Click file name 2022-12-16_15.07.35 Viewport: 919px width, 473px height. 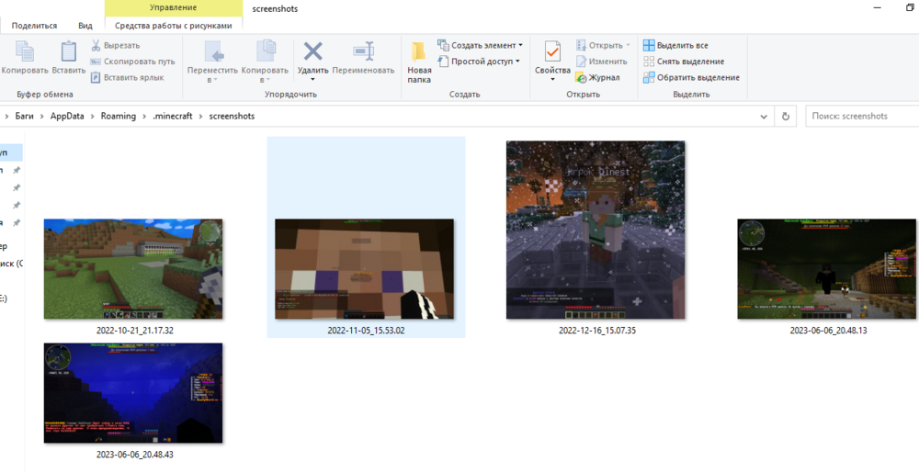pyautogui.click(x=597, y=331)
